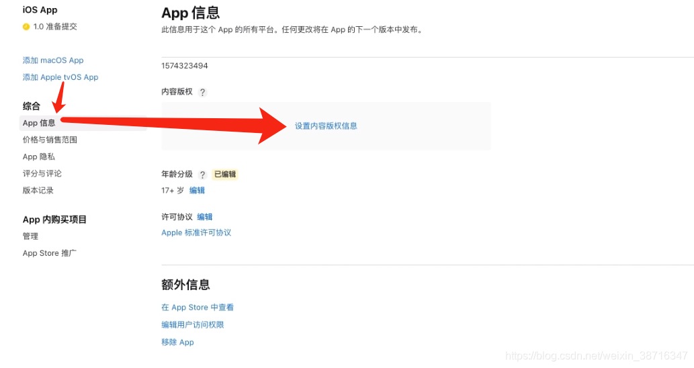Click the 内容版权 field label
The image size is (694, 368).
click(x=177, y=91)
